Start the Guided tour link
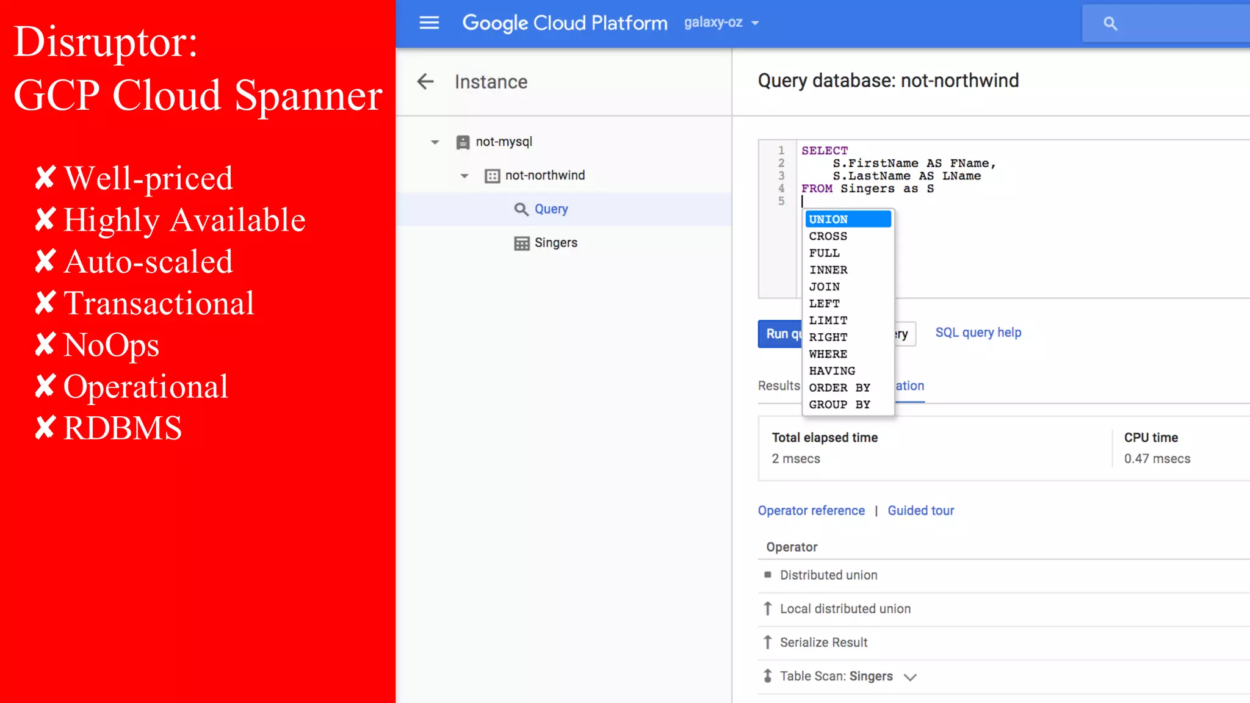The height and width of the screenshot is (703, 1250). pos(920,511)
